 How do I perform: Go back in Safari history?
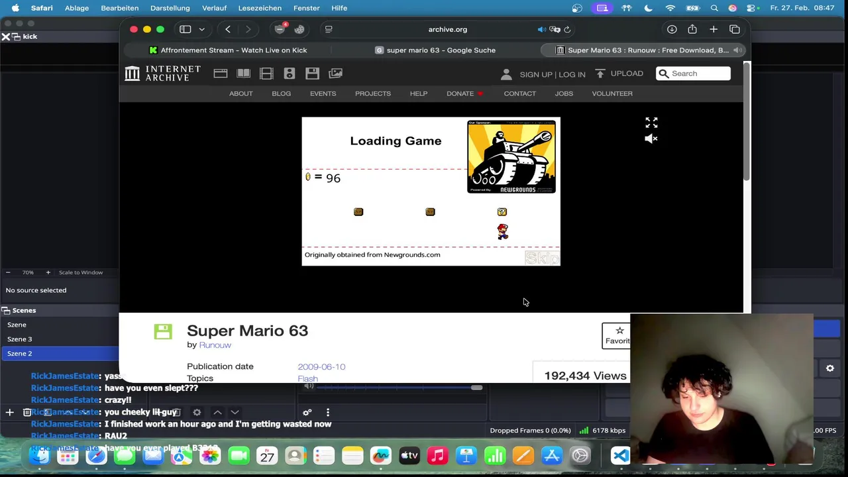pos(228,29)
